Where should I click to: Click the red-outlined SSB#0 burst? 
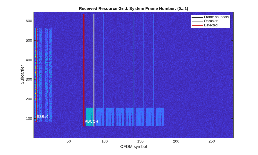coord(36,75)
